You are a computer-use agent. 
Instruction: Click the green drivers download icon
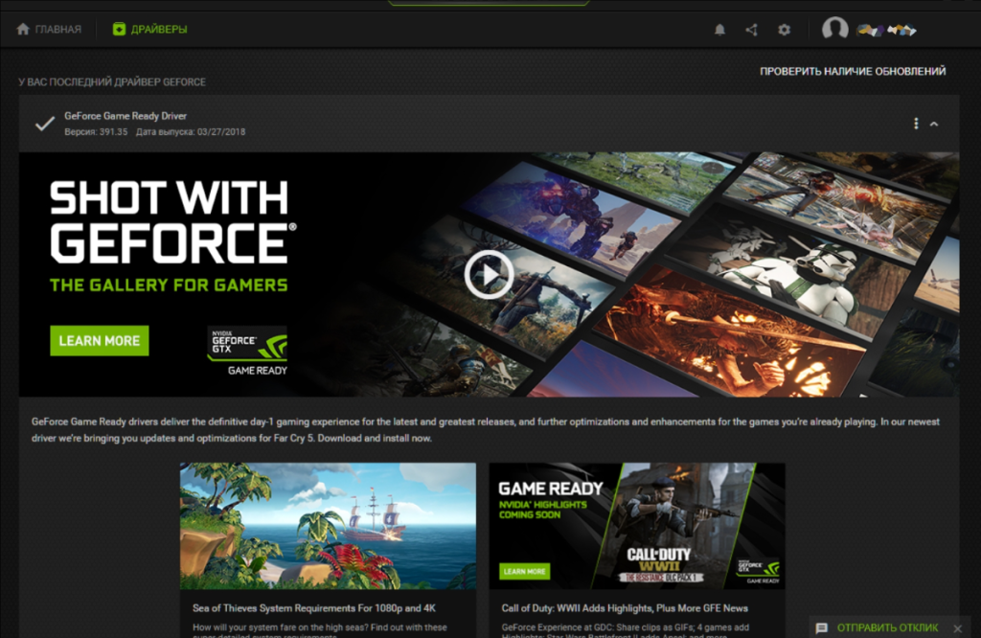tap(119, 29)
